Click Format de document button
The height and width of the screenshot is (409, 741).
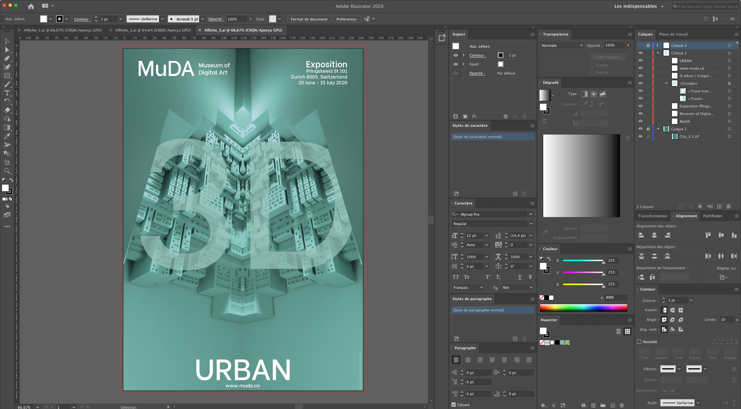[309, 19]
